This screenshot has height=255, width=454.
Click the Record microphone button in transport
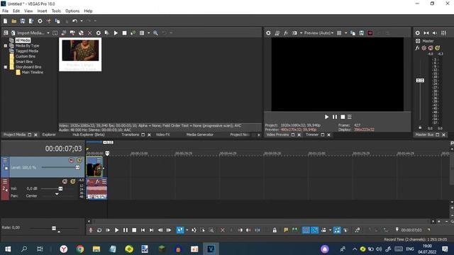[91, 230]
